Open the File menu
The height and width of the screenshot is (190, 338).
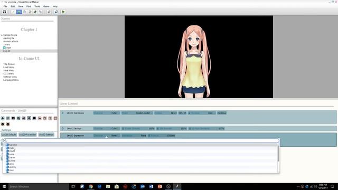[5, 6]
